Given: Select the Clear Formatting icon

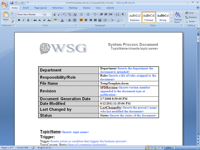Looking at the screenshot, I should click(64, 14).
